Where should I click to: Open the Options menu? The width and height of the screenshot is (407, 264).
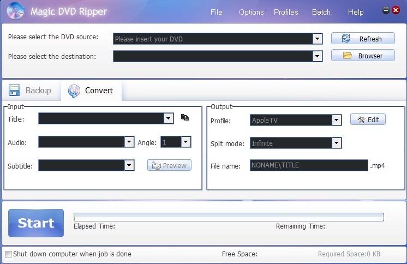252,12
